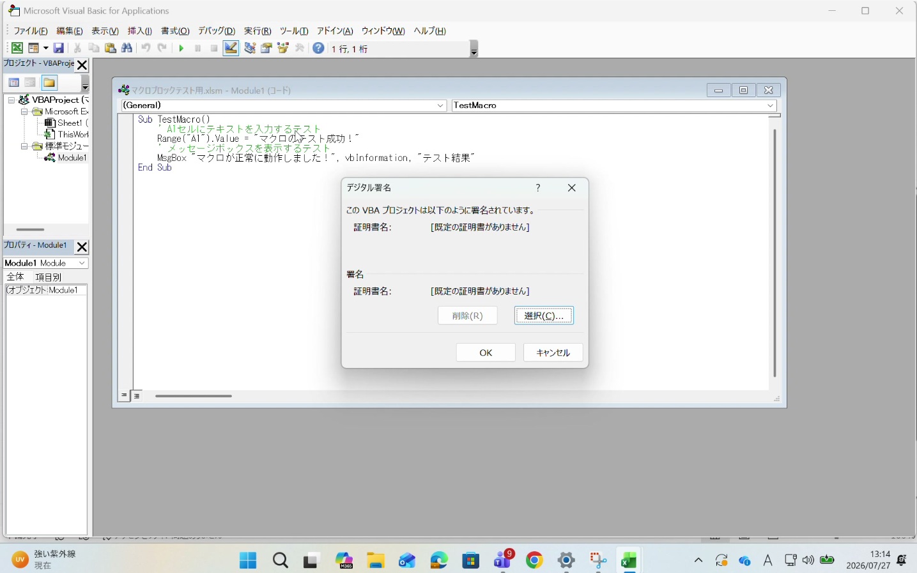Switch to the 全体 tab in Properties

click(15, 277)
